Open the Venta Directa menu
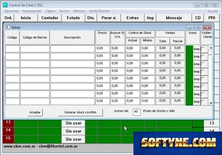Viewport: 222px width, 155px height. (99, 11)
